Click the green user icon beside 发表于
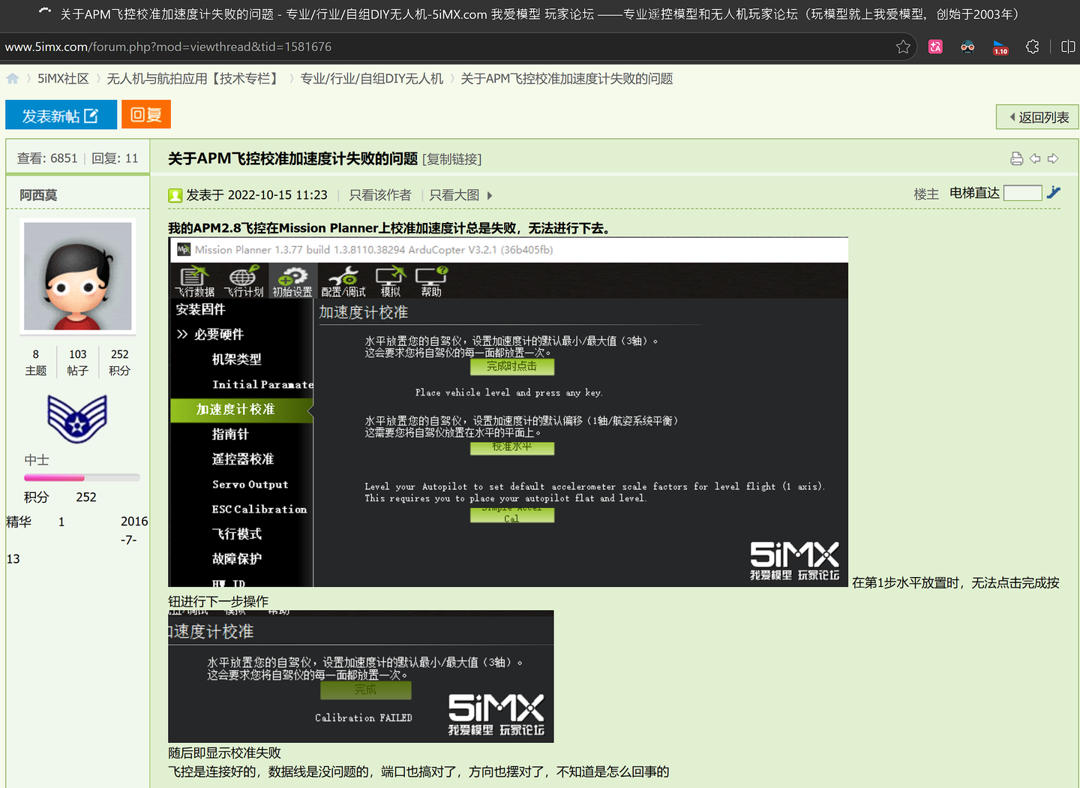The image size is (1080, 788). tap(175, 195)
